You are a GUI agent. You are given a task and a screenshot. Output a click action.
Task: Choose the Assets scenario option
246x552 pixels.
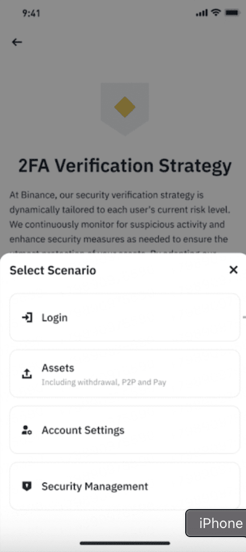coord(125,374)
